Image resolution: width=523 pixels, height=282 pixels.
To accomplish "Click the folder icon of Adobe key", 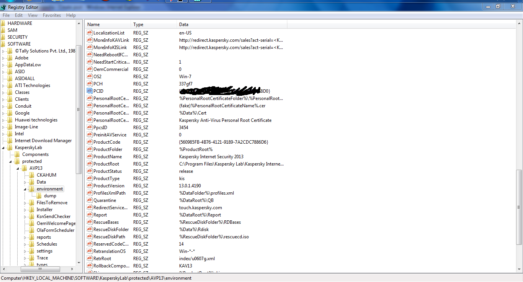I will 10,57.
